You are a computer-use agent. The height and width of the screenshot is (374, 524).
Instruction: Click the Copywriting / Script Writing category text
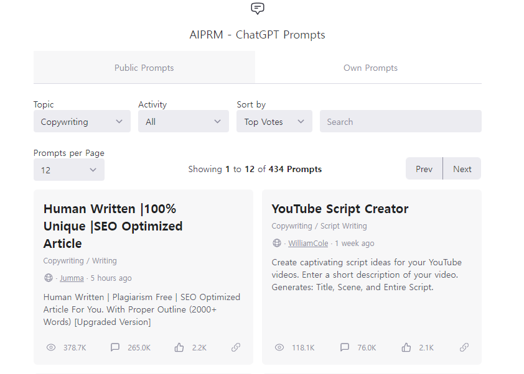[319, 226]
